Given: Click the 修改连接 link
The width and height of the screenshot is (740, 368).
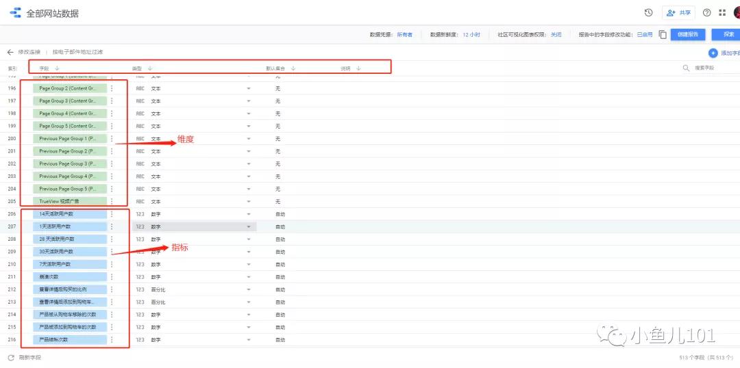Looking at the screenshot, I should 29,52.
